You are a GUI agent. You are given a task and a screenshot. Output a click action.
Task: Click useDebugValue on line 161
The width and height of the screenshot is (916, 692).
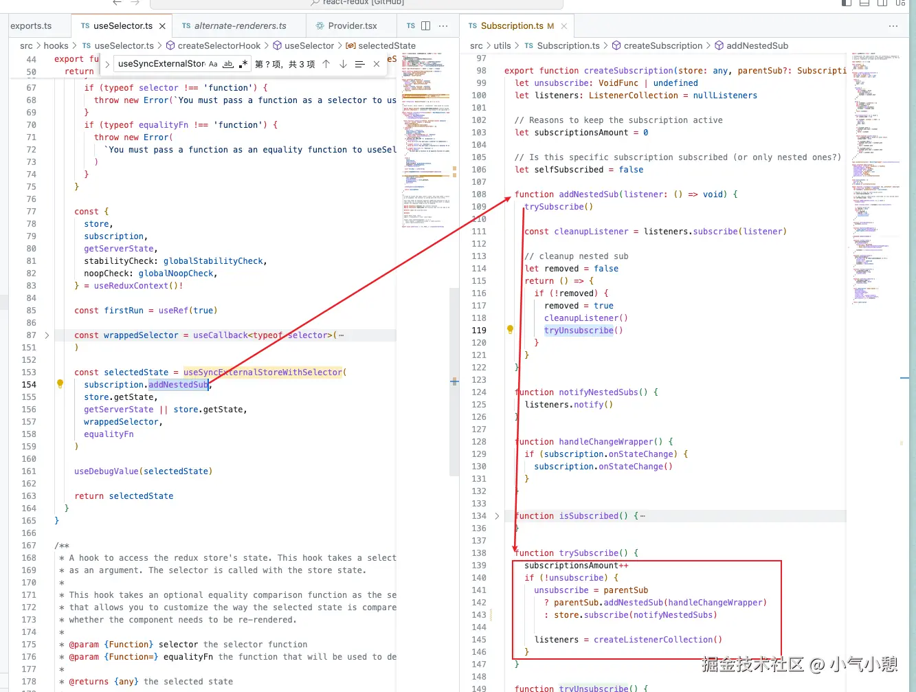pyautogui.click(x=107, y=471)
